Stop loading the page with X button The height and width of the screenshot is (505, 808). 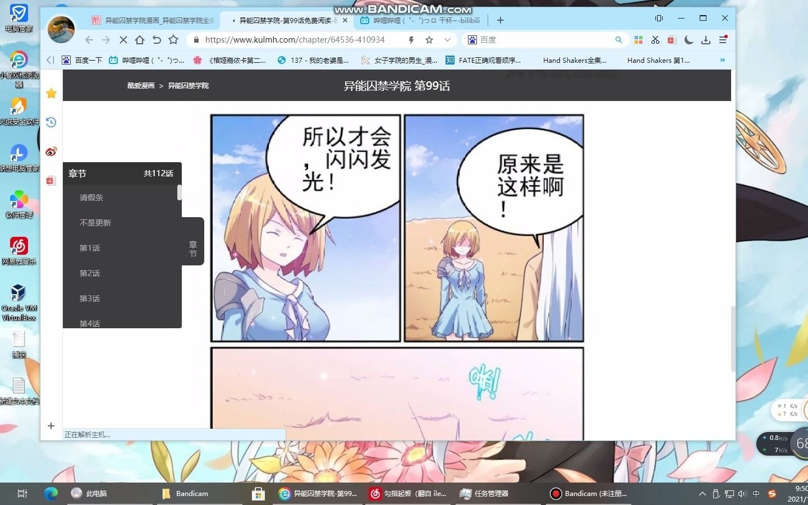(x=123, y=40)
